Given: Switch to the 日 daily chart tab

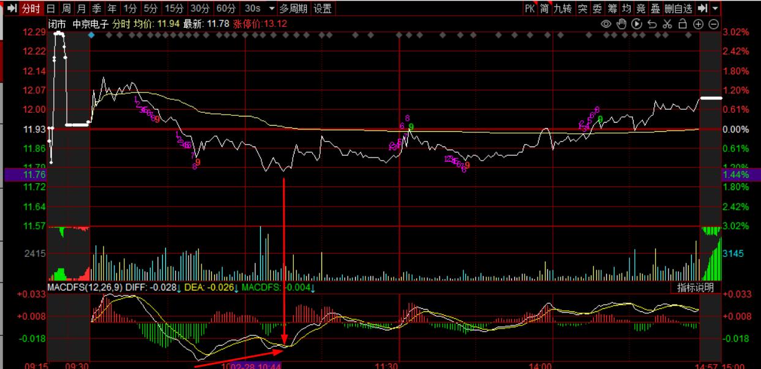Looking at the screenshot, I should point(50,9).
